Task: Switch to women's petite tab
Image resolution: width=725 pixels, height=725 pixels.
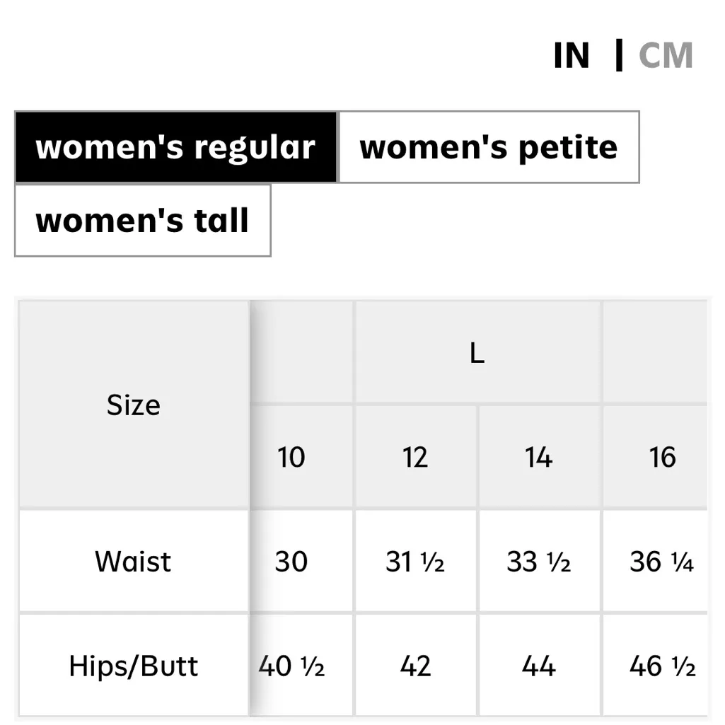Action: click(488, 147)
